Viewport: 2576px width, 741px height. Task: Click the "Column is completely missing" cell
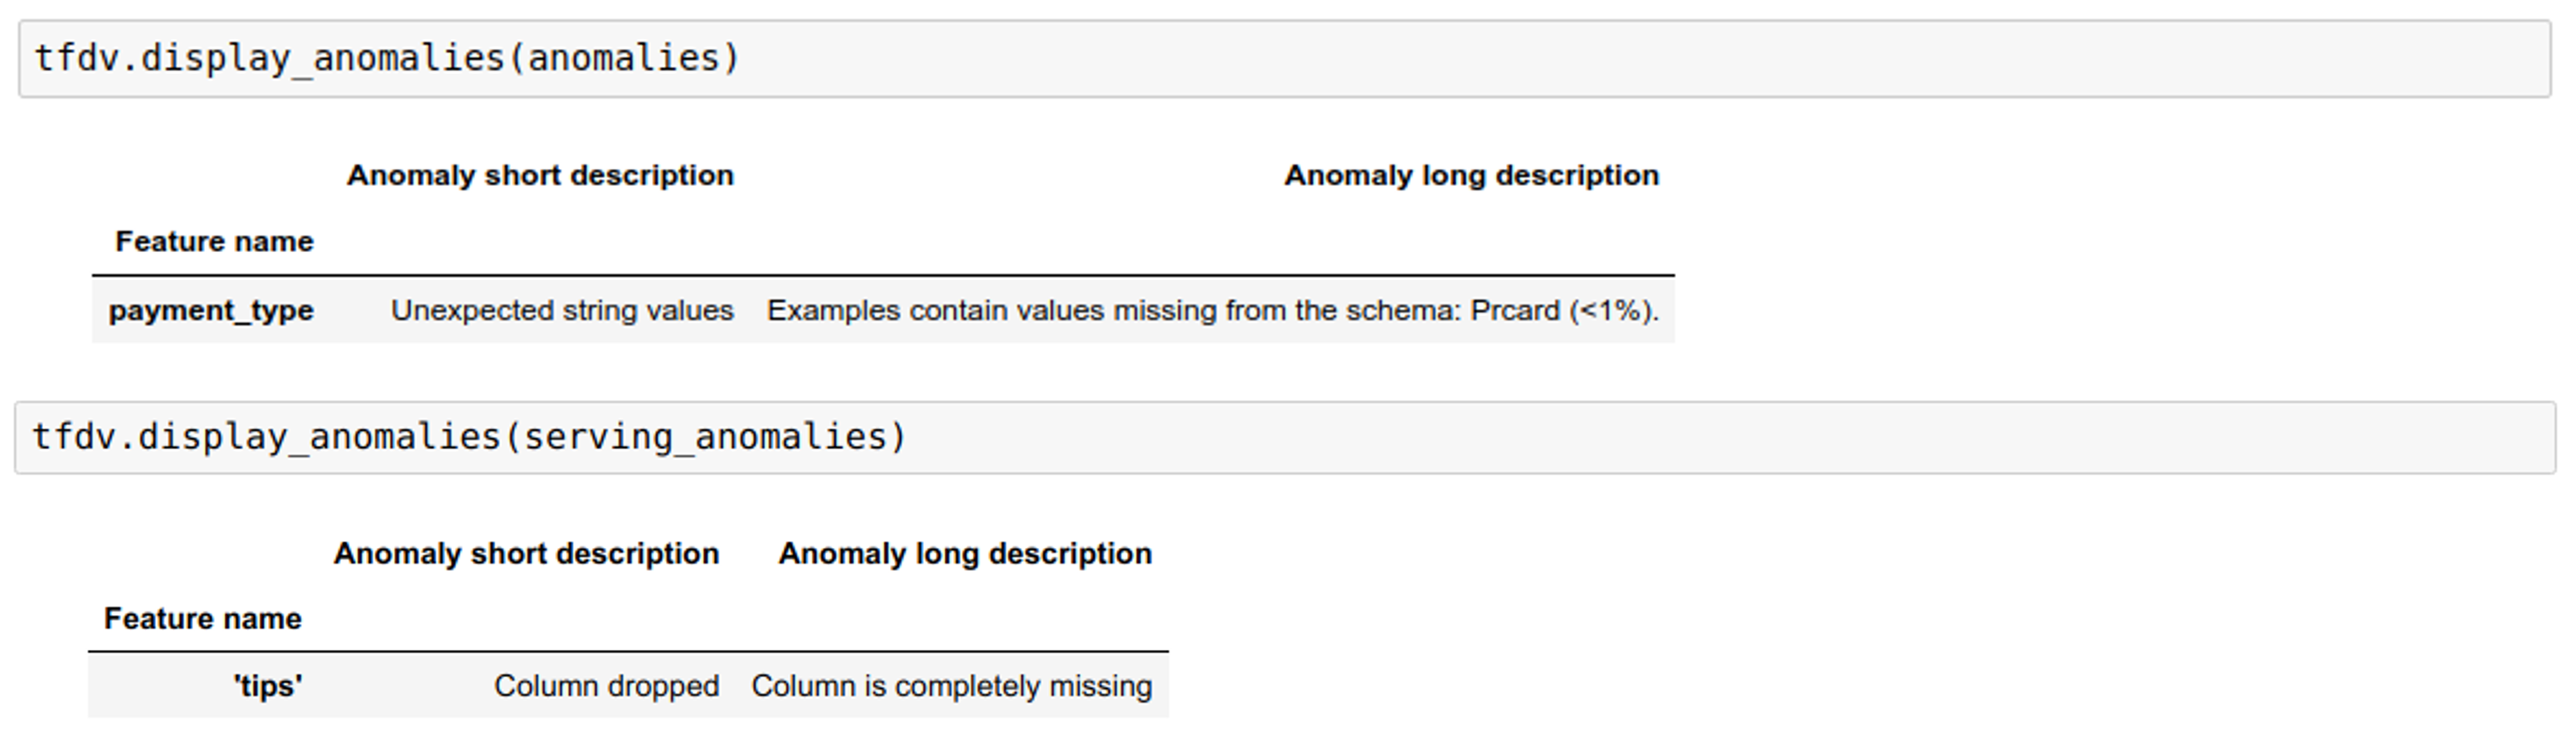(951, 686)
